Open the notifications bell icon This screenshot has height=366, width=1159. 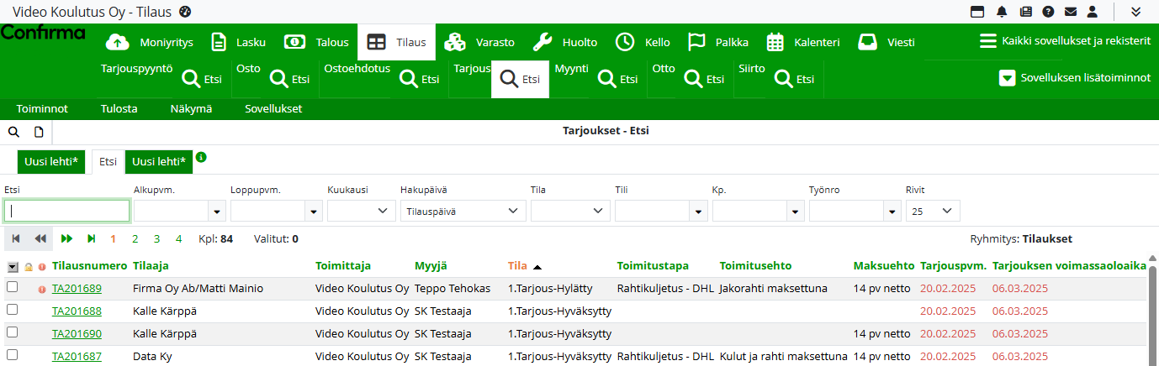pos(1002,12)
